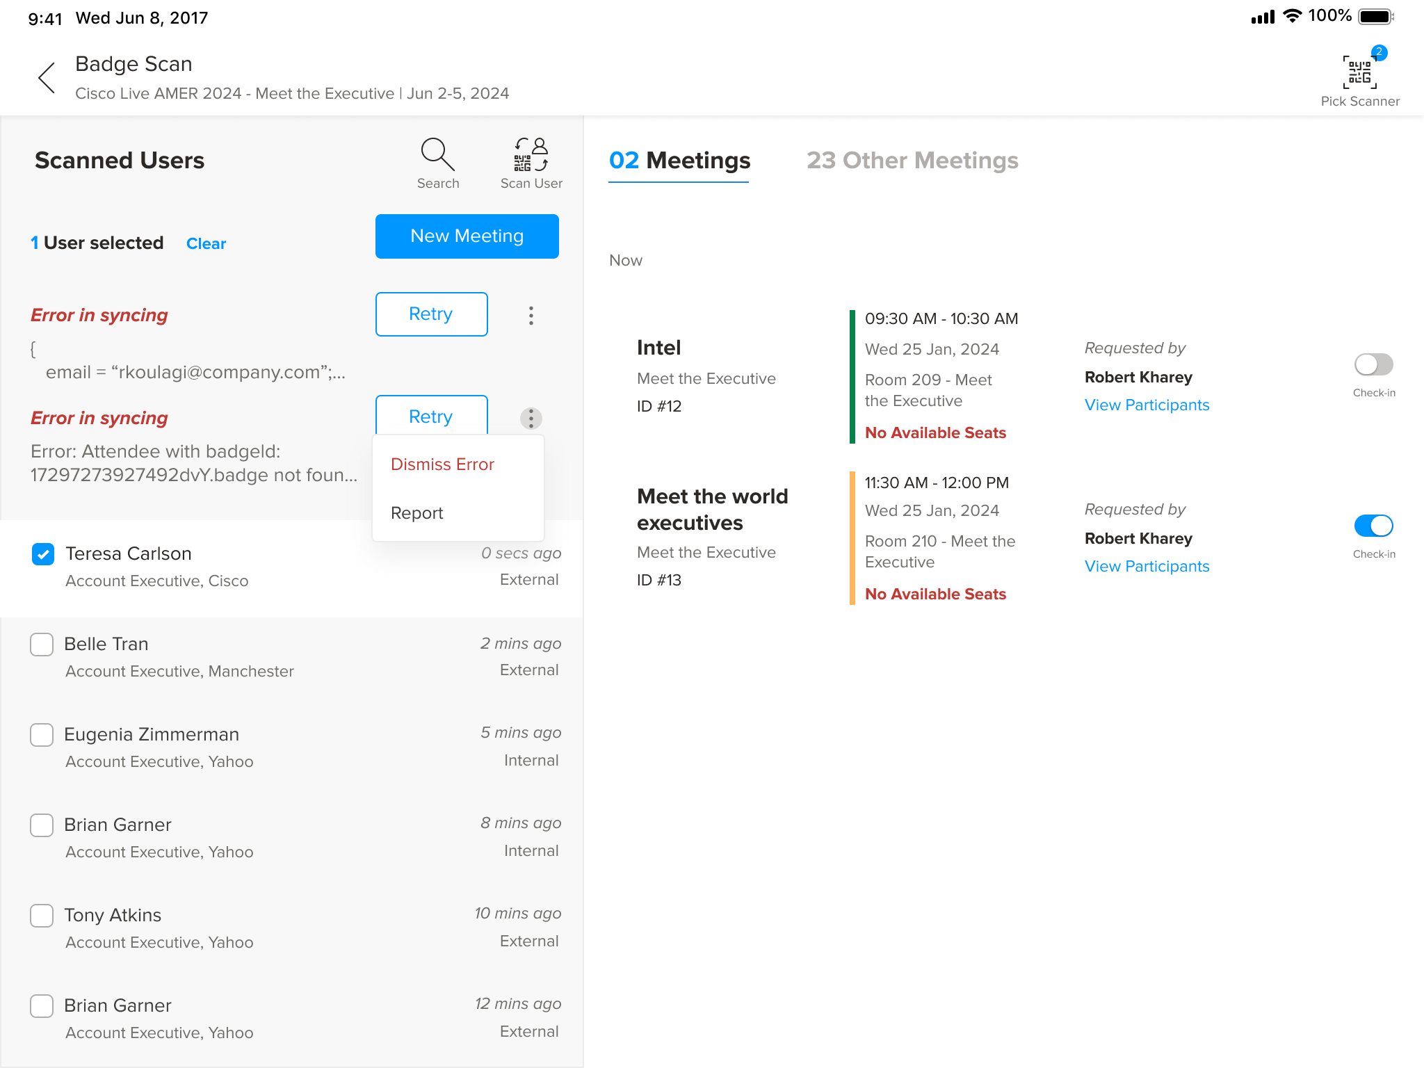Disable Check-in for Meet the world executives
Screen dimensions: 1424x1068
1373,526
